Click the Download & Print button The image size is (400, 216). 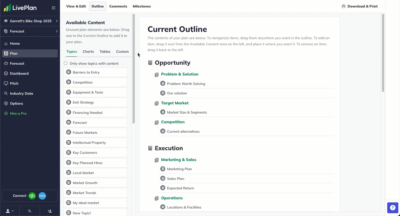coord(360,6)
